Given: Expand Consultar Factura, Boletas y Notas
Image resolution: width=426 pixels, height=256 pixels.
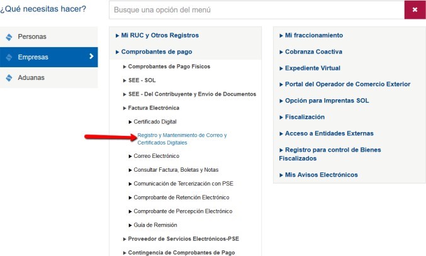Looking at the screenshot, I should coord(173,170).
